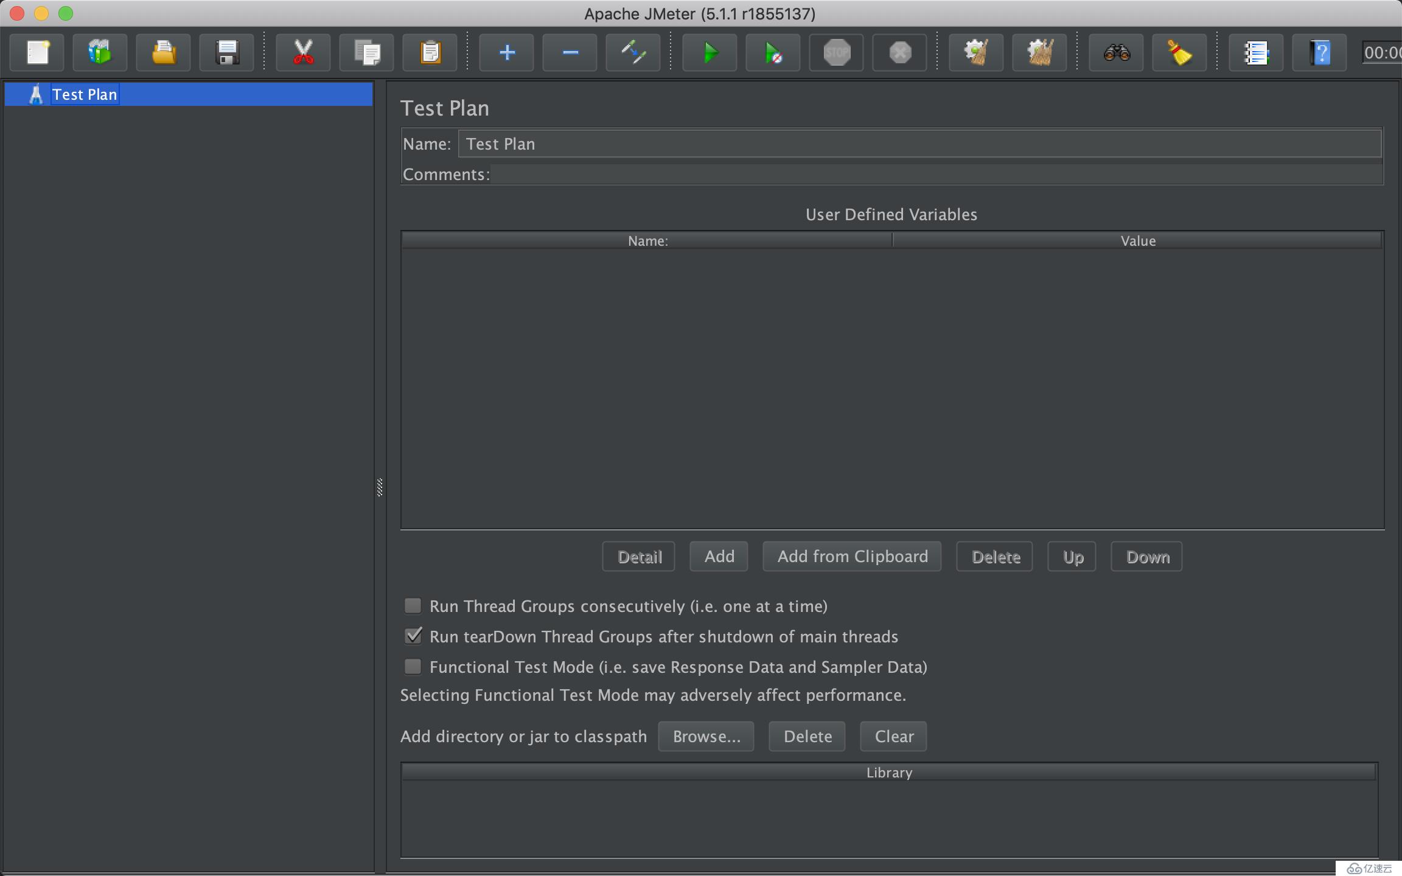Click Delete under variables table

pos(995,557)
